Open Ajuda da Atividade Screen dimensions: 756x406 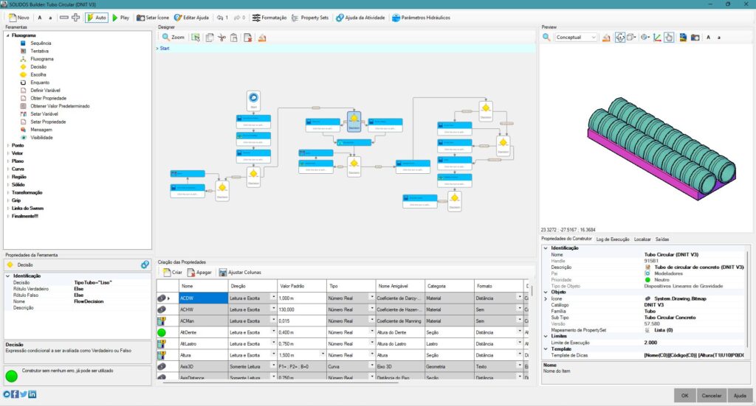360,18
